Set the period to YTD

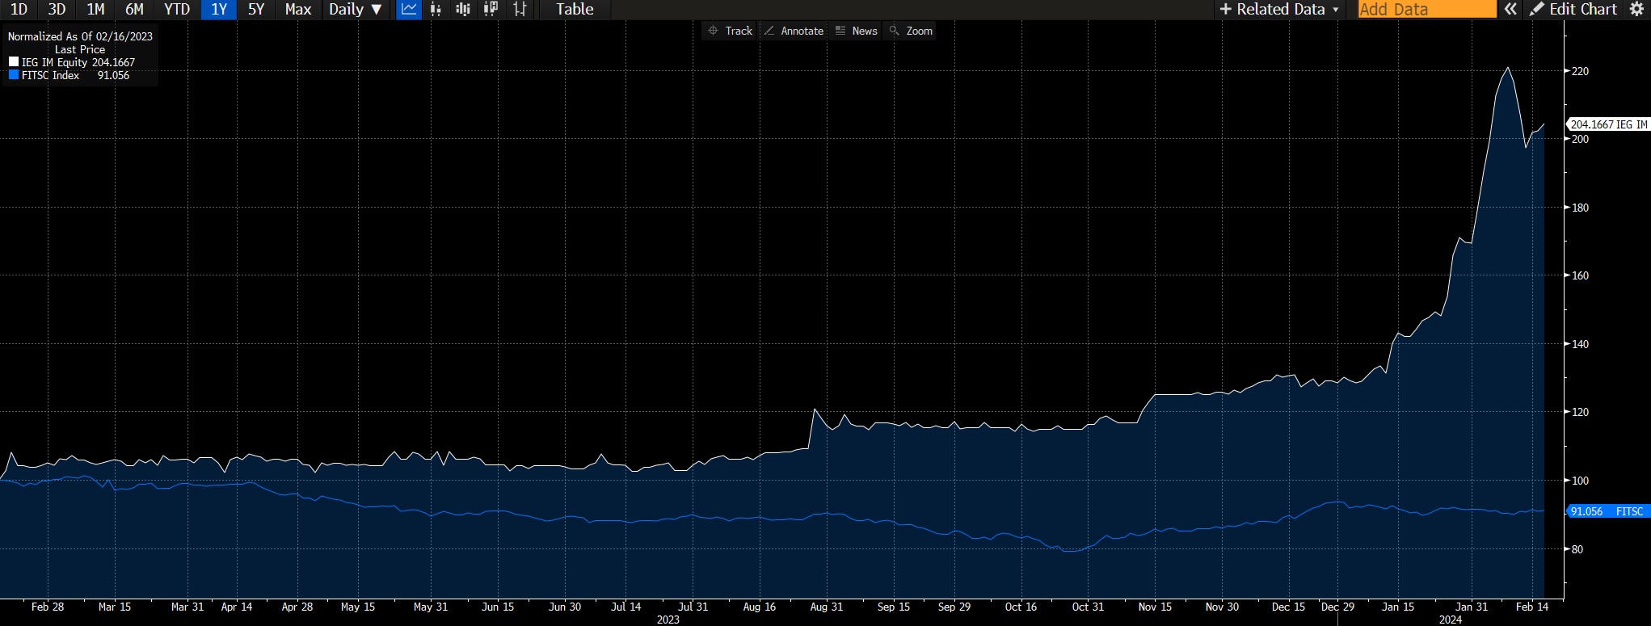(x=176, y=10)
